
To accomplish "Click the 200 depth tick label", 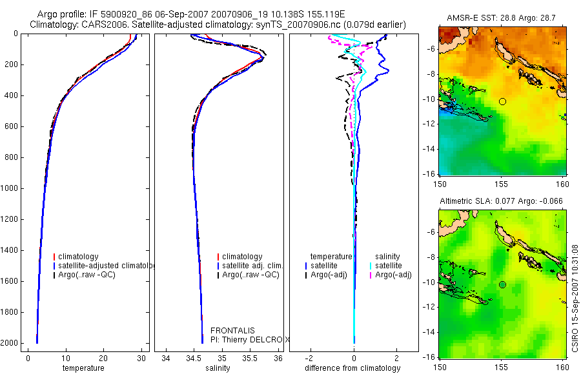I will click(11, 64).
